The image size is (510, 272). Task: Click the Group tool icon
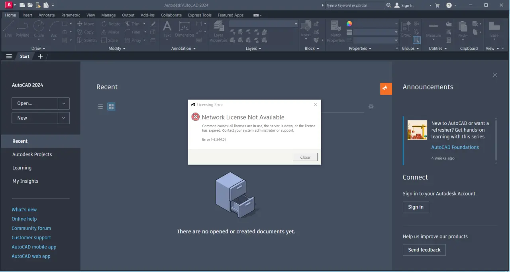coord(406,29)
